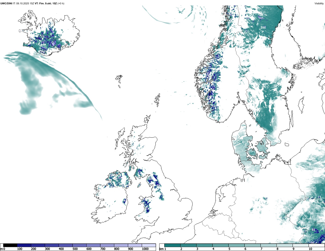Click the '141' value label in northern Sweden

point(261,18)
